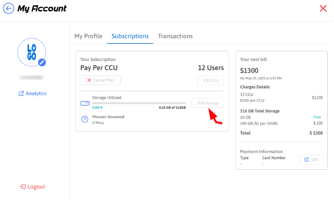Click the clock icon beside Minutes Streamed

[x=85, y=119]
